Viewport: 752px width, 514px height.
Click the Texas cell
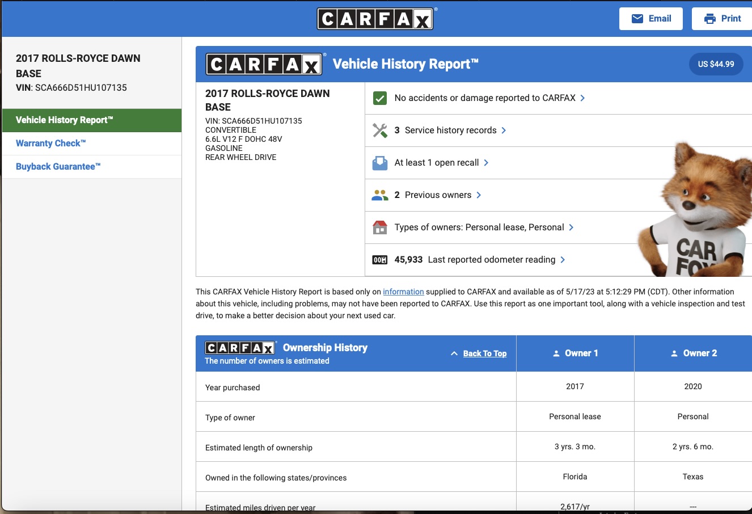coord(693,477)
